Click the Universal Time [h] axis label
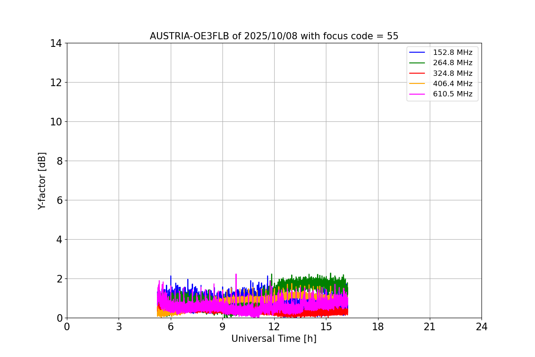Screen dimensions: 535x357 (x=274, y=339)
